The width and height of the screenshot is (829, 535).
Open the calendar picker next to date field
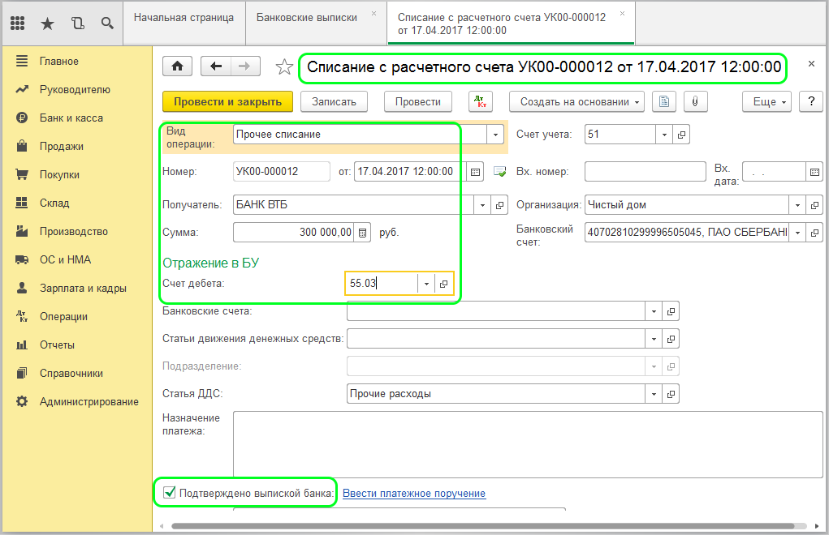[476, 172]
